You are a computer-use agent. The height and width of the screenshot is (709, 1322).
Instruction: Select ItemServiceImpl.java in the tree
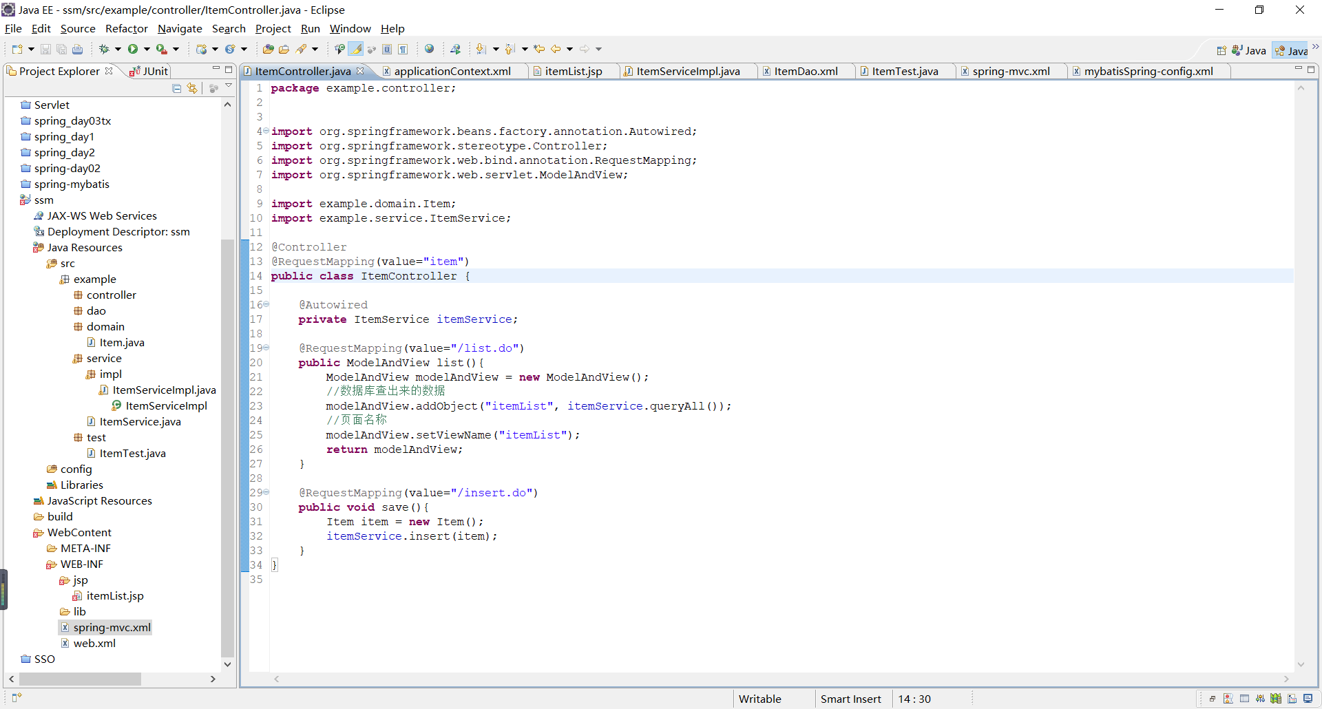(164, 390)
